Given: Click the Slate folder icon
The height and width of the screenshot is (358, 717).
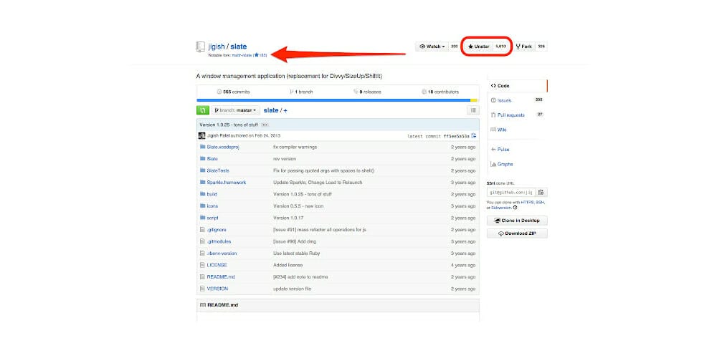Looking at the screenshot, I should click(203, 158).
